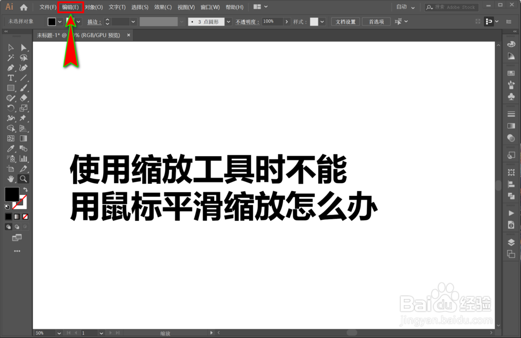Screen dimensions: 521x338
Task: Open the 对象(O) menu
Action: pyautogui.click(x=94, y=7)
